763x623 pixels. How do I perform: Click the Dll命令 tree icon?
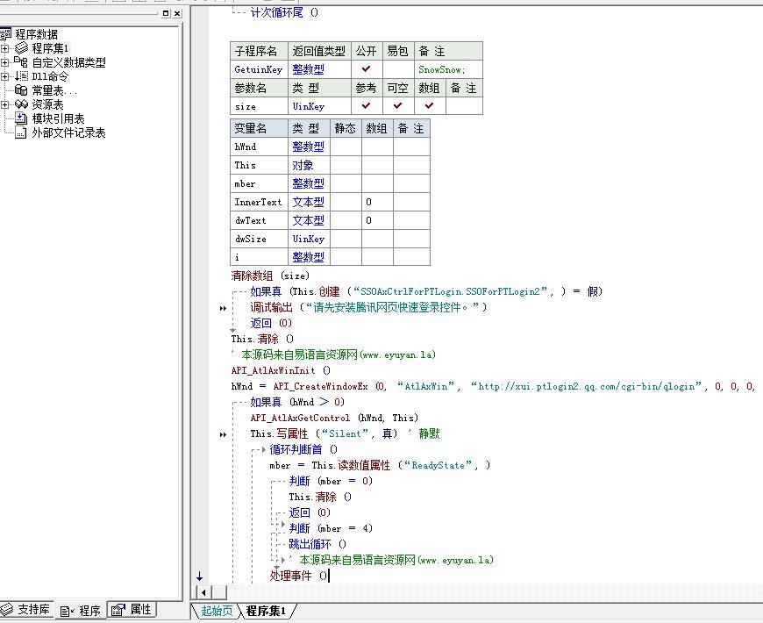(21, 76)
